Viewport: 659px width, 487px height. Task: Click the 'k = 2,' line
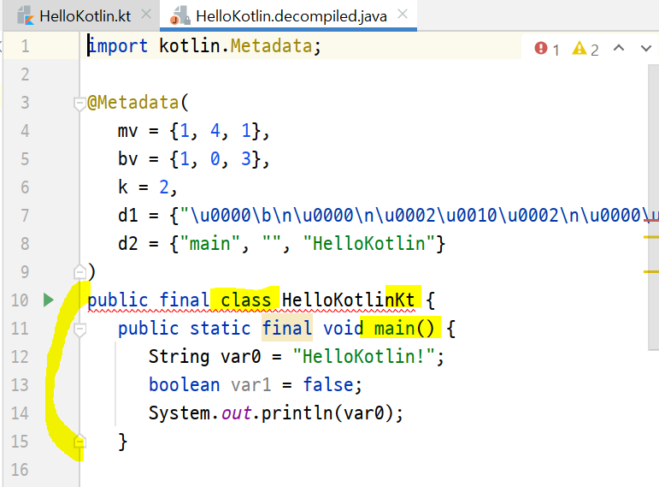tap(147, 187)
